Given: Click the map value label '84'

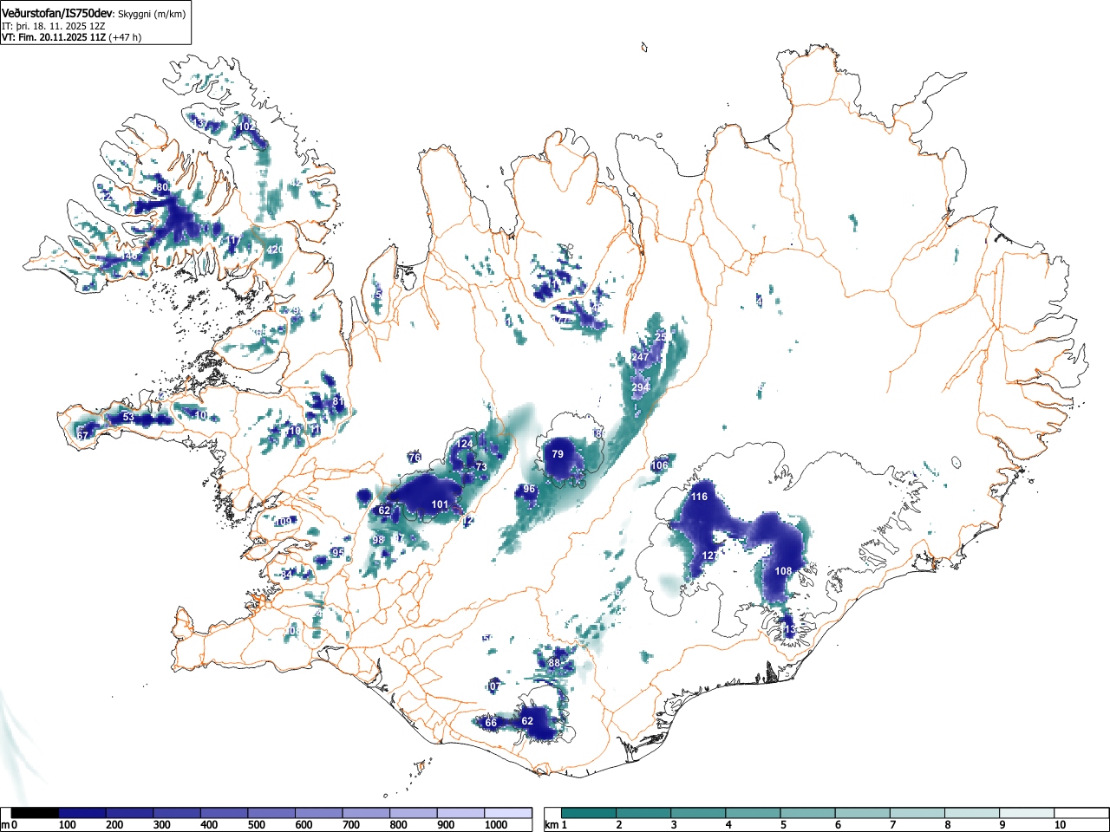Looking at the screenshot, I should click(x=286, y=574).
